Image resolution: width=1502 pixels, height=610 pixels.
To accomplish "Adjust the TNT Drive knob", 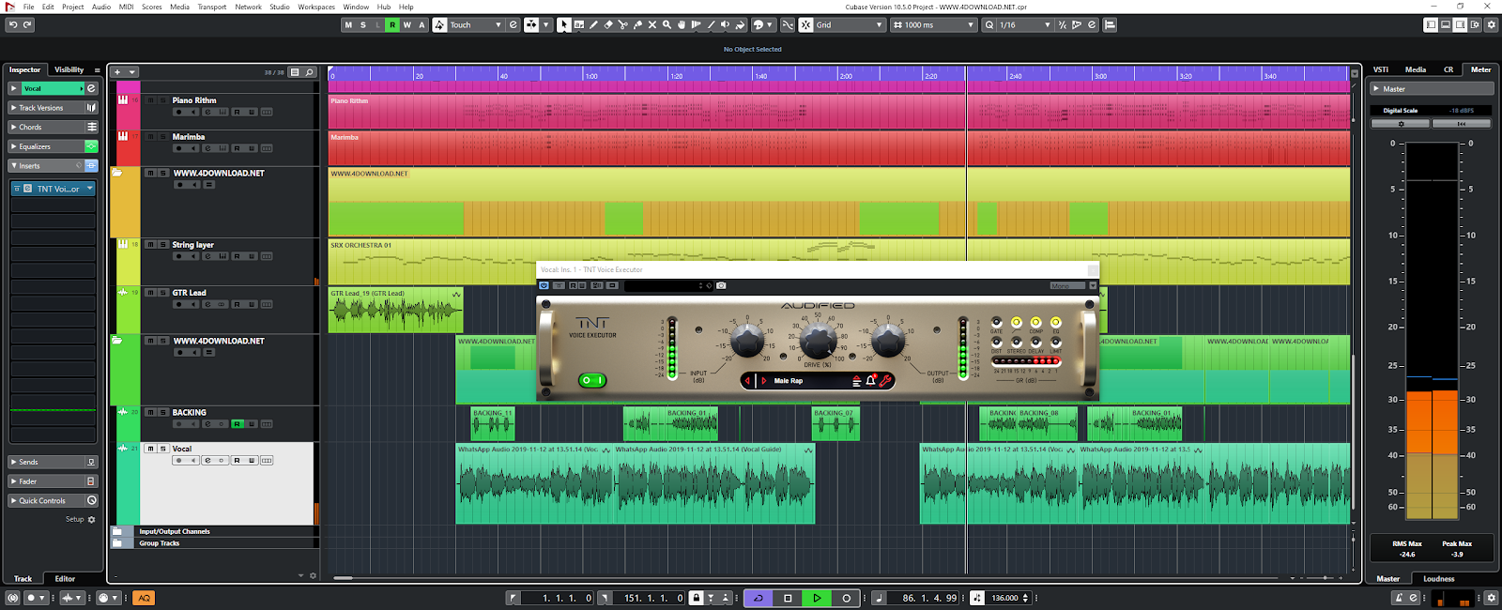I will pos(818,339).
